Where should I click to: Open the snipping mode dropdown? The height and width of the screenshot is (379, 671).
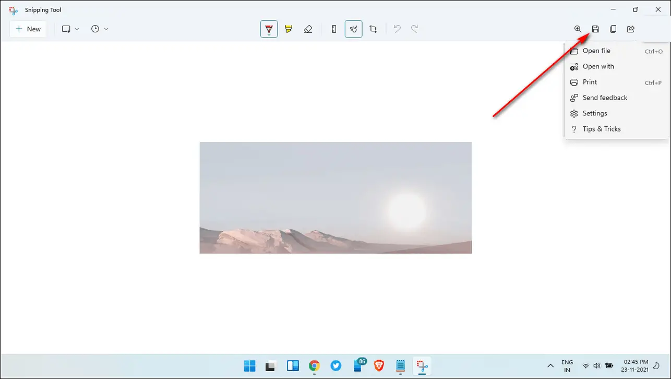pyautogui.click(x=70, y=29)
